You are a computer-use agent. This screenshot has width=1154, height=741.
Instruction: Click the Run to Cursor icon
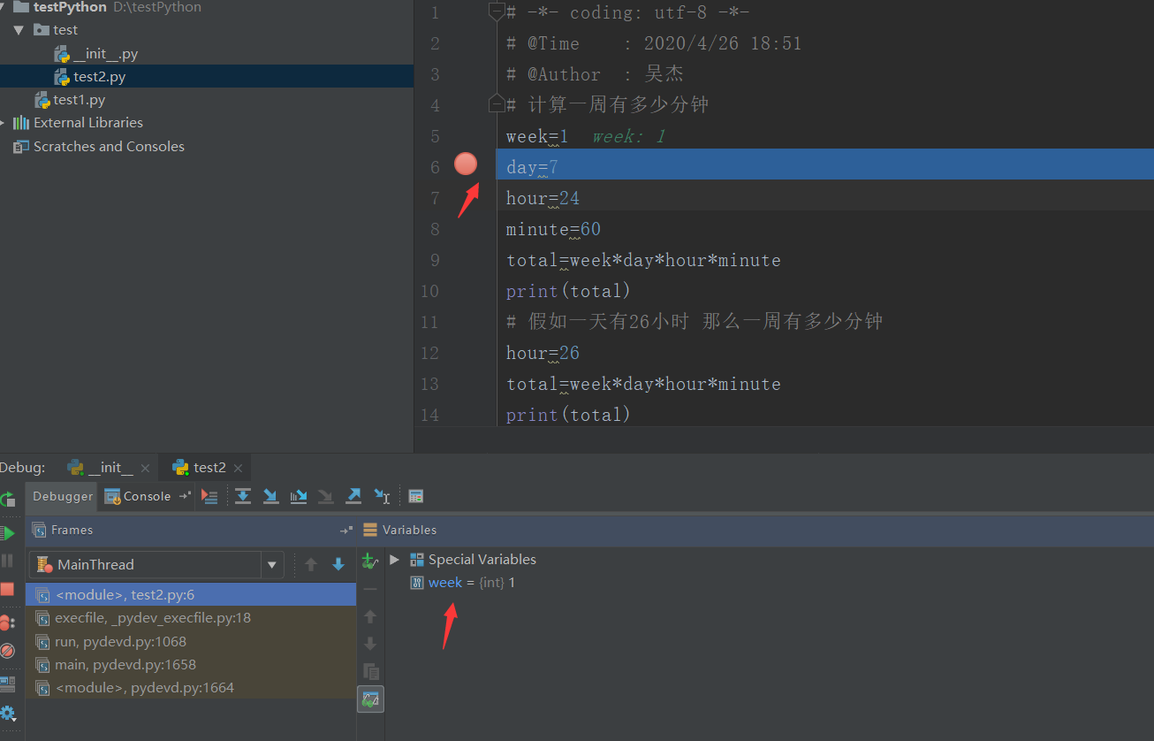382,496
